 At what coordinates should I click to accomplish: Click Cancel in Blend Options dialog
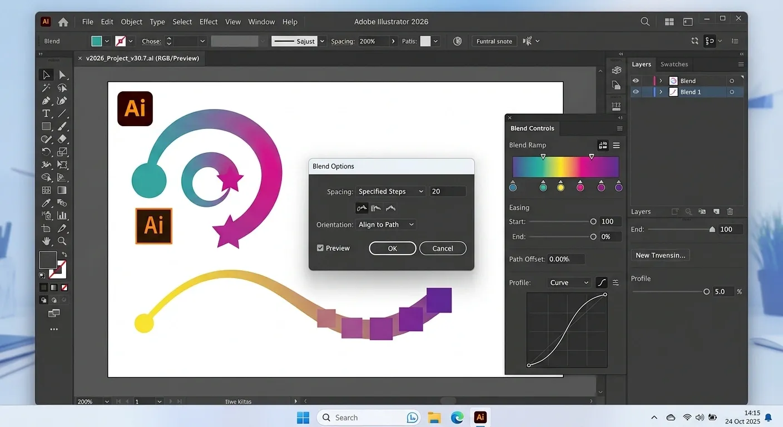point(443,249)
